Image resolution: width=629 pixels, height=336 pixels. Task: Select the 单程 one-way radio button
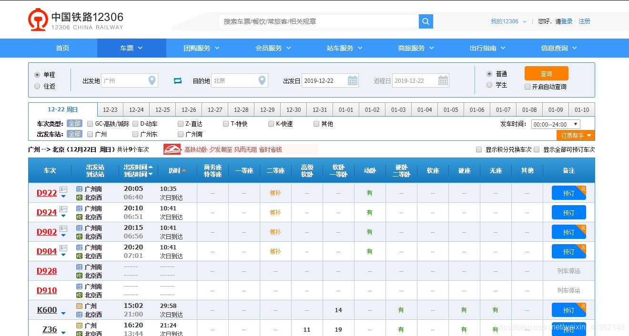pos(37,75)
